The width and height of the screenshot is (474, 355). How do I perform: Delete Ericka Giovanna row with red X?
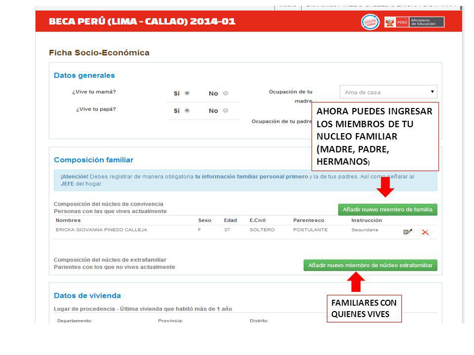click(425, 232)
